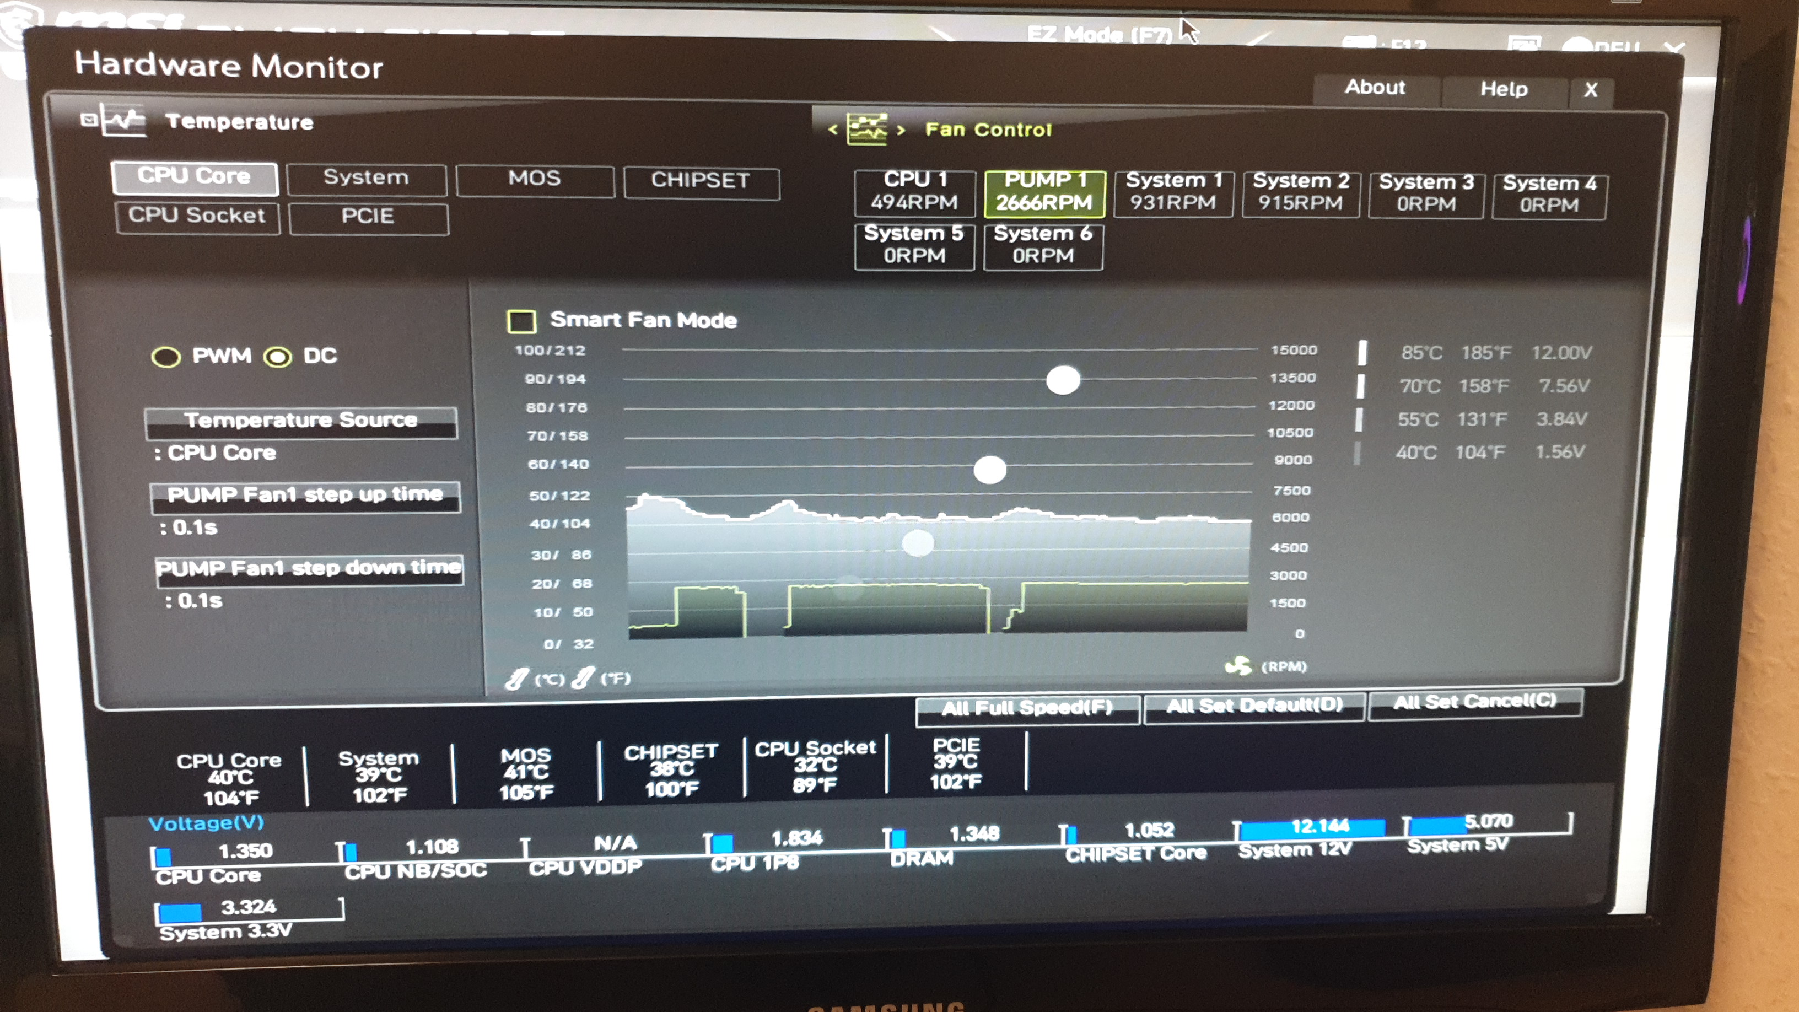Click the fan RPM icon under graph
Image resolution: width=1799 pixels, height=1012 pixels.
pyautogui.click(x=1238, y=666)
